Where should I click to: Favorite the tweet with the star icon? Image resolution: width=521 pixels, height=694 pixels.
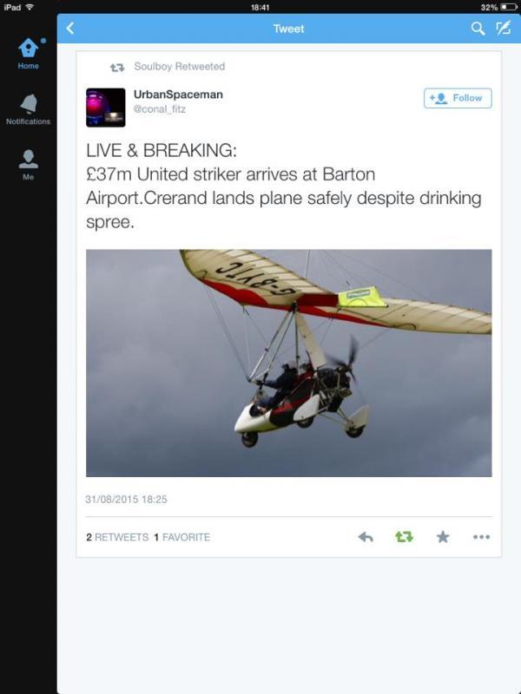443,537
